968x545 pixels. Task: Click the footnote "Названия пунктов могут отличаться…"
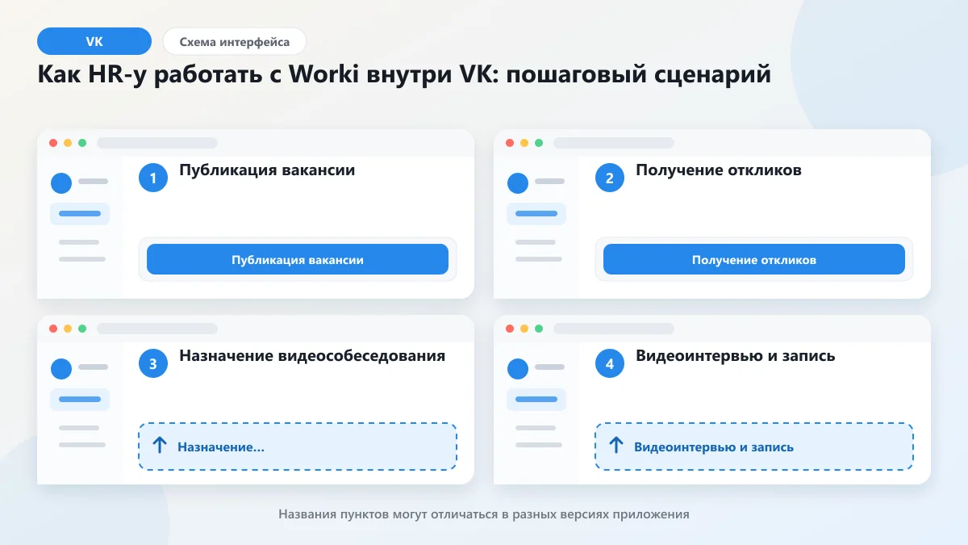tap(484, 514)
